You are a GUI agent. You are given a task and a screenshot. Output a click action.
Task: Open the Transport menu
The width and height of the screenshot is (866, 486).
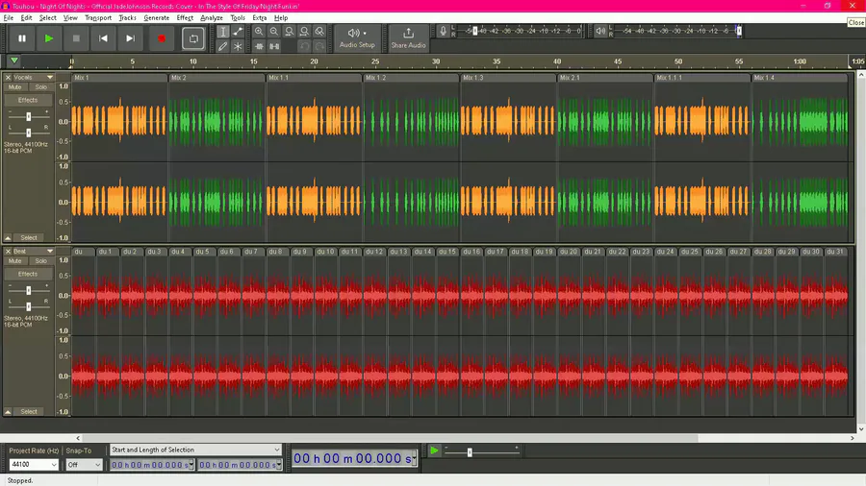click(x=98, y=17)
